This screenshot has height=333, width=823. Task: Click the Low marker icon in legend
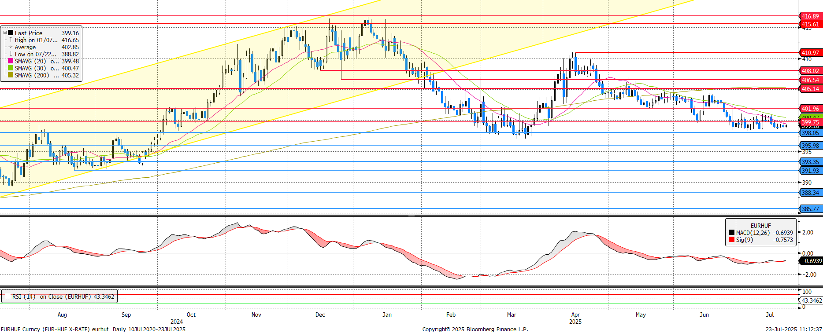pos(11,54)
